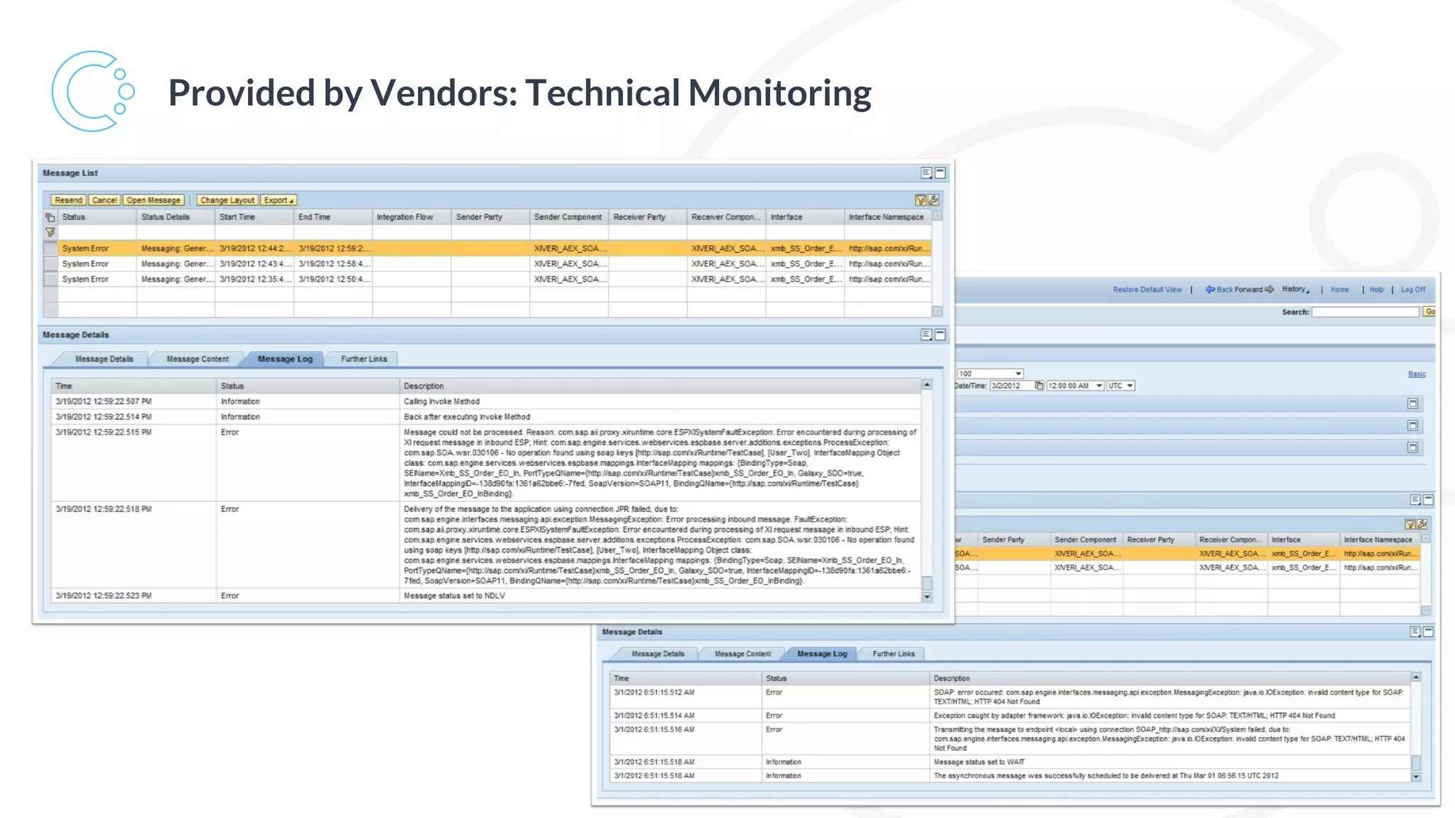Open options menu of right Message Details panel

pyautogui.click(x=1415, y=632)
